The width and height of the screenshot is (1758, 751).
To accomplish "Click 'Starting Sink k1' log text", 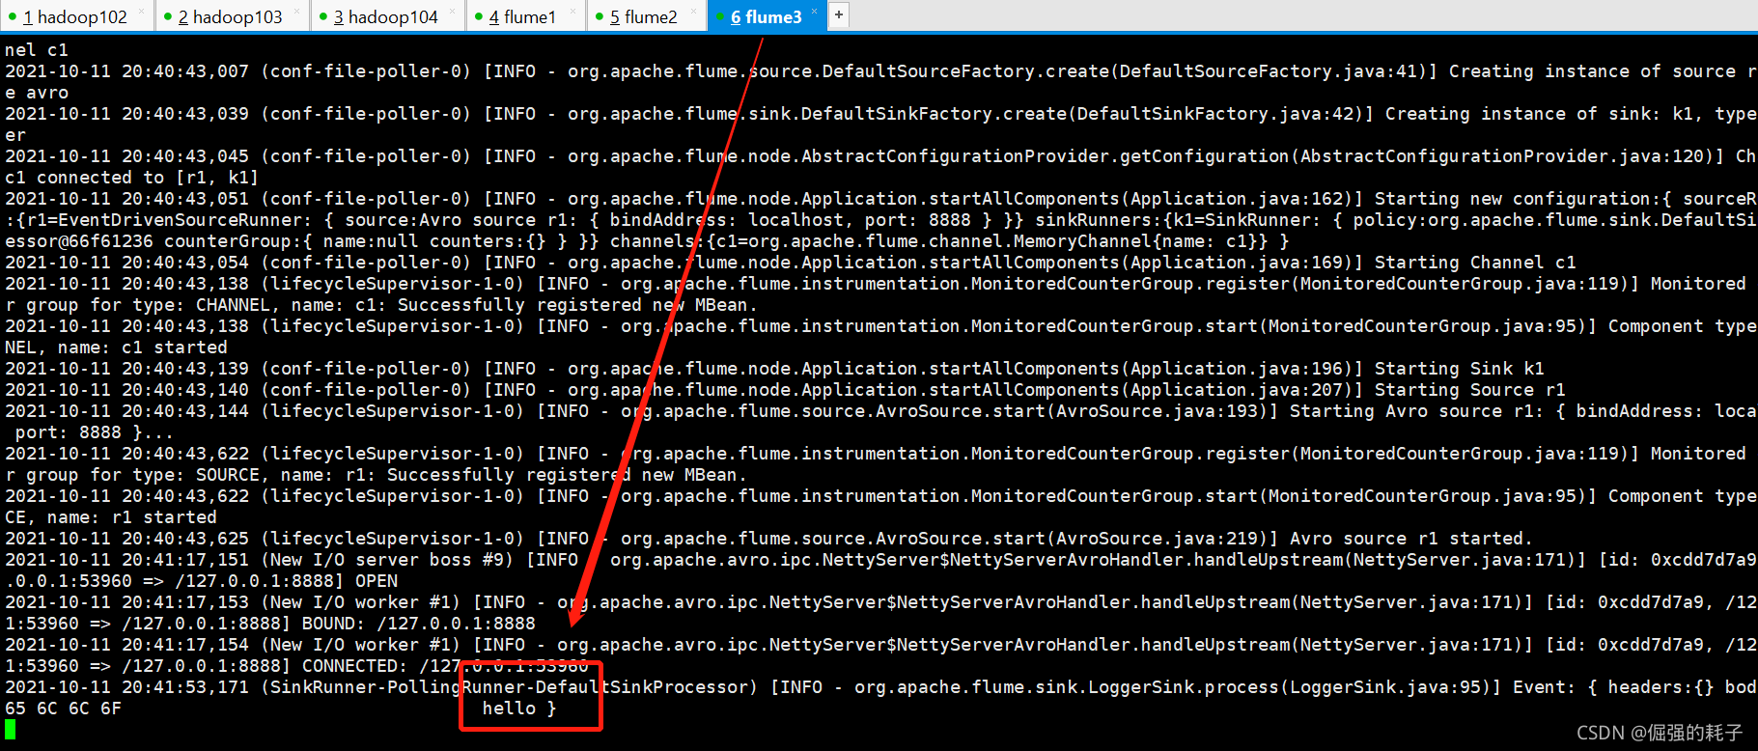I will coord(1459,369).
